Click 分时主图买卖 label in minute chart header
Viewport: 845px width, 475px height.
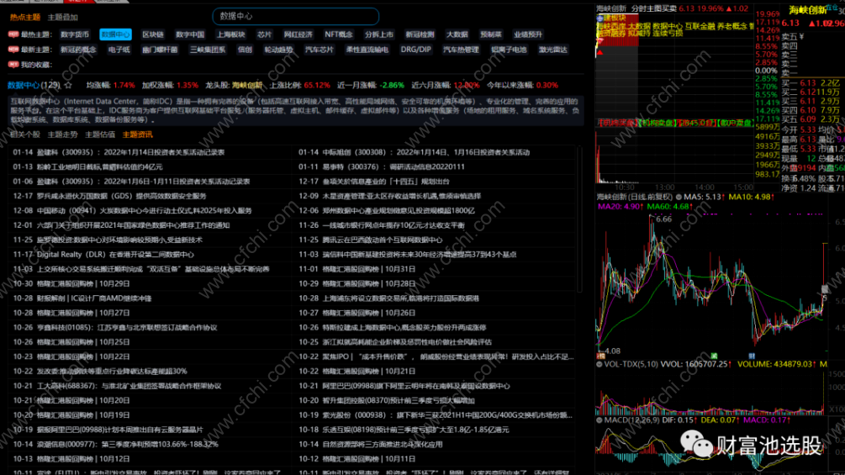(x=653, y=8)
